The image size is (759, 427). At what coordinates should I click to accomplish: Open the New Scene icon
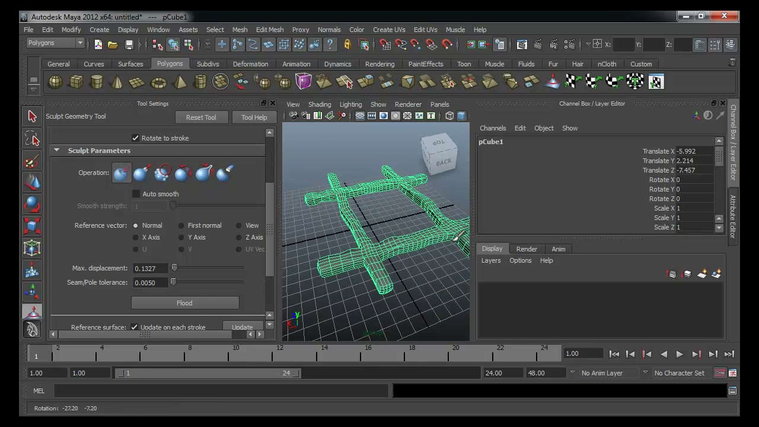98,44
